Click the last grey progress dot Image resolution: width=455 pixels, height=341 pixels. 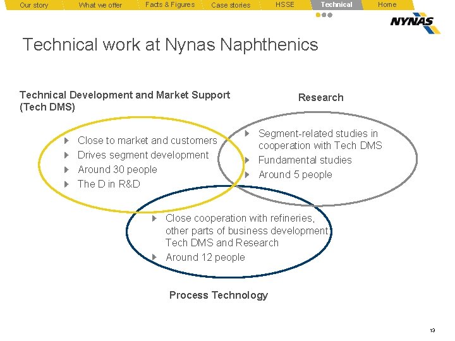click(330, 15)
